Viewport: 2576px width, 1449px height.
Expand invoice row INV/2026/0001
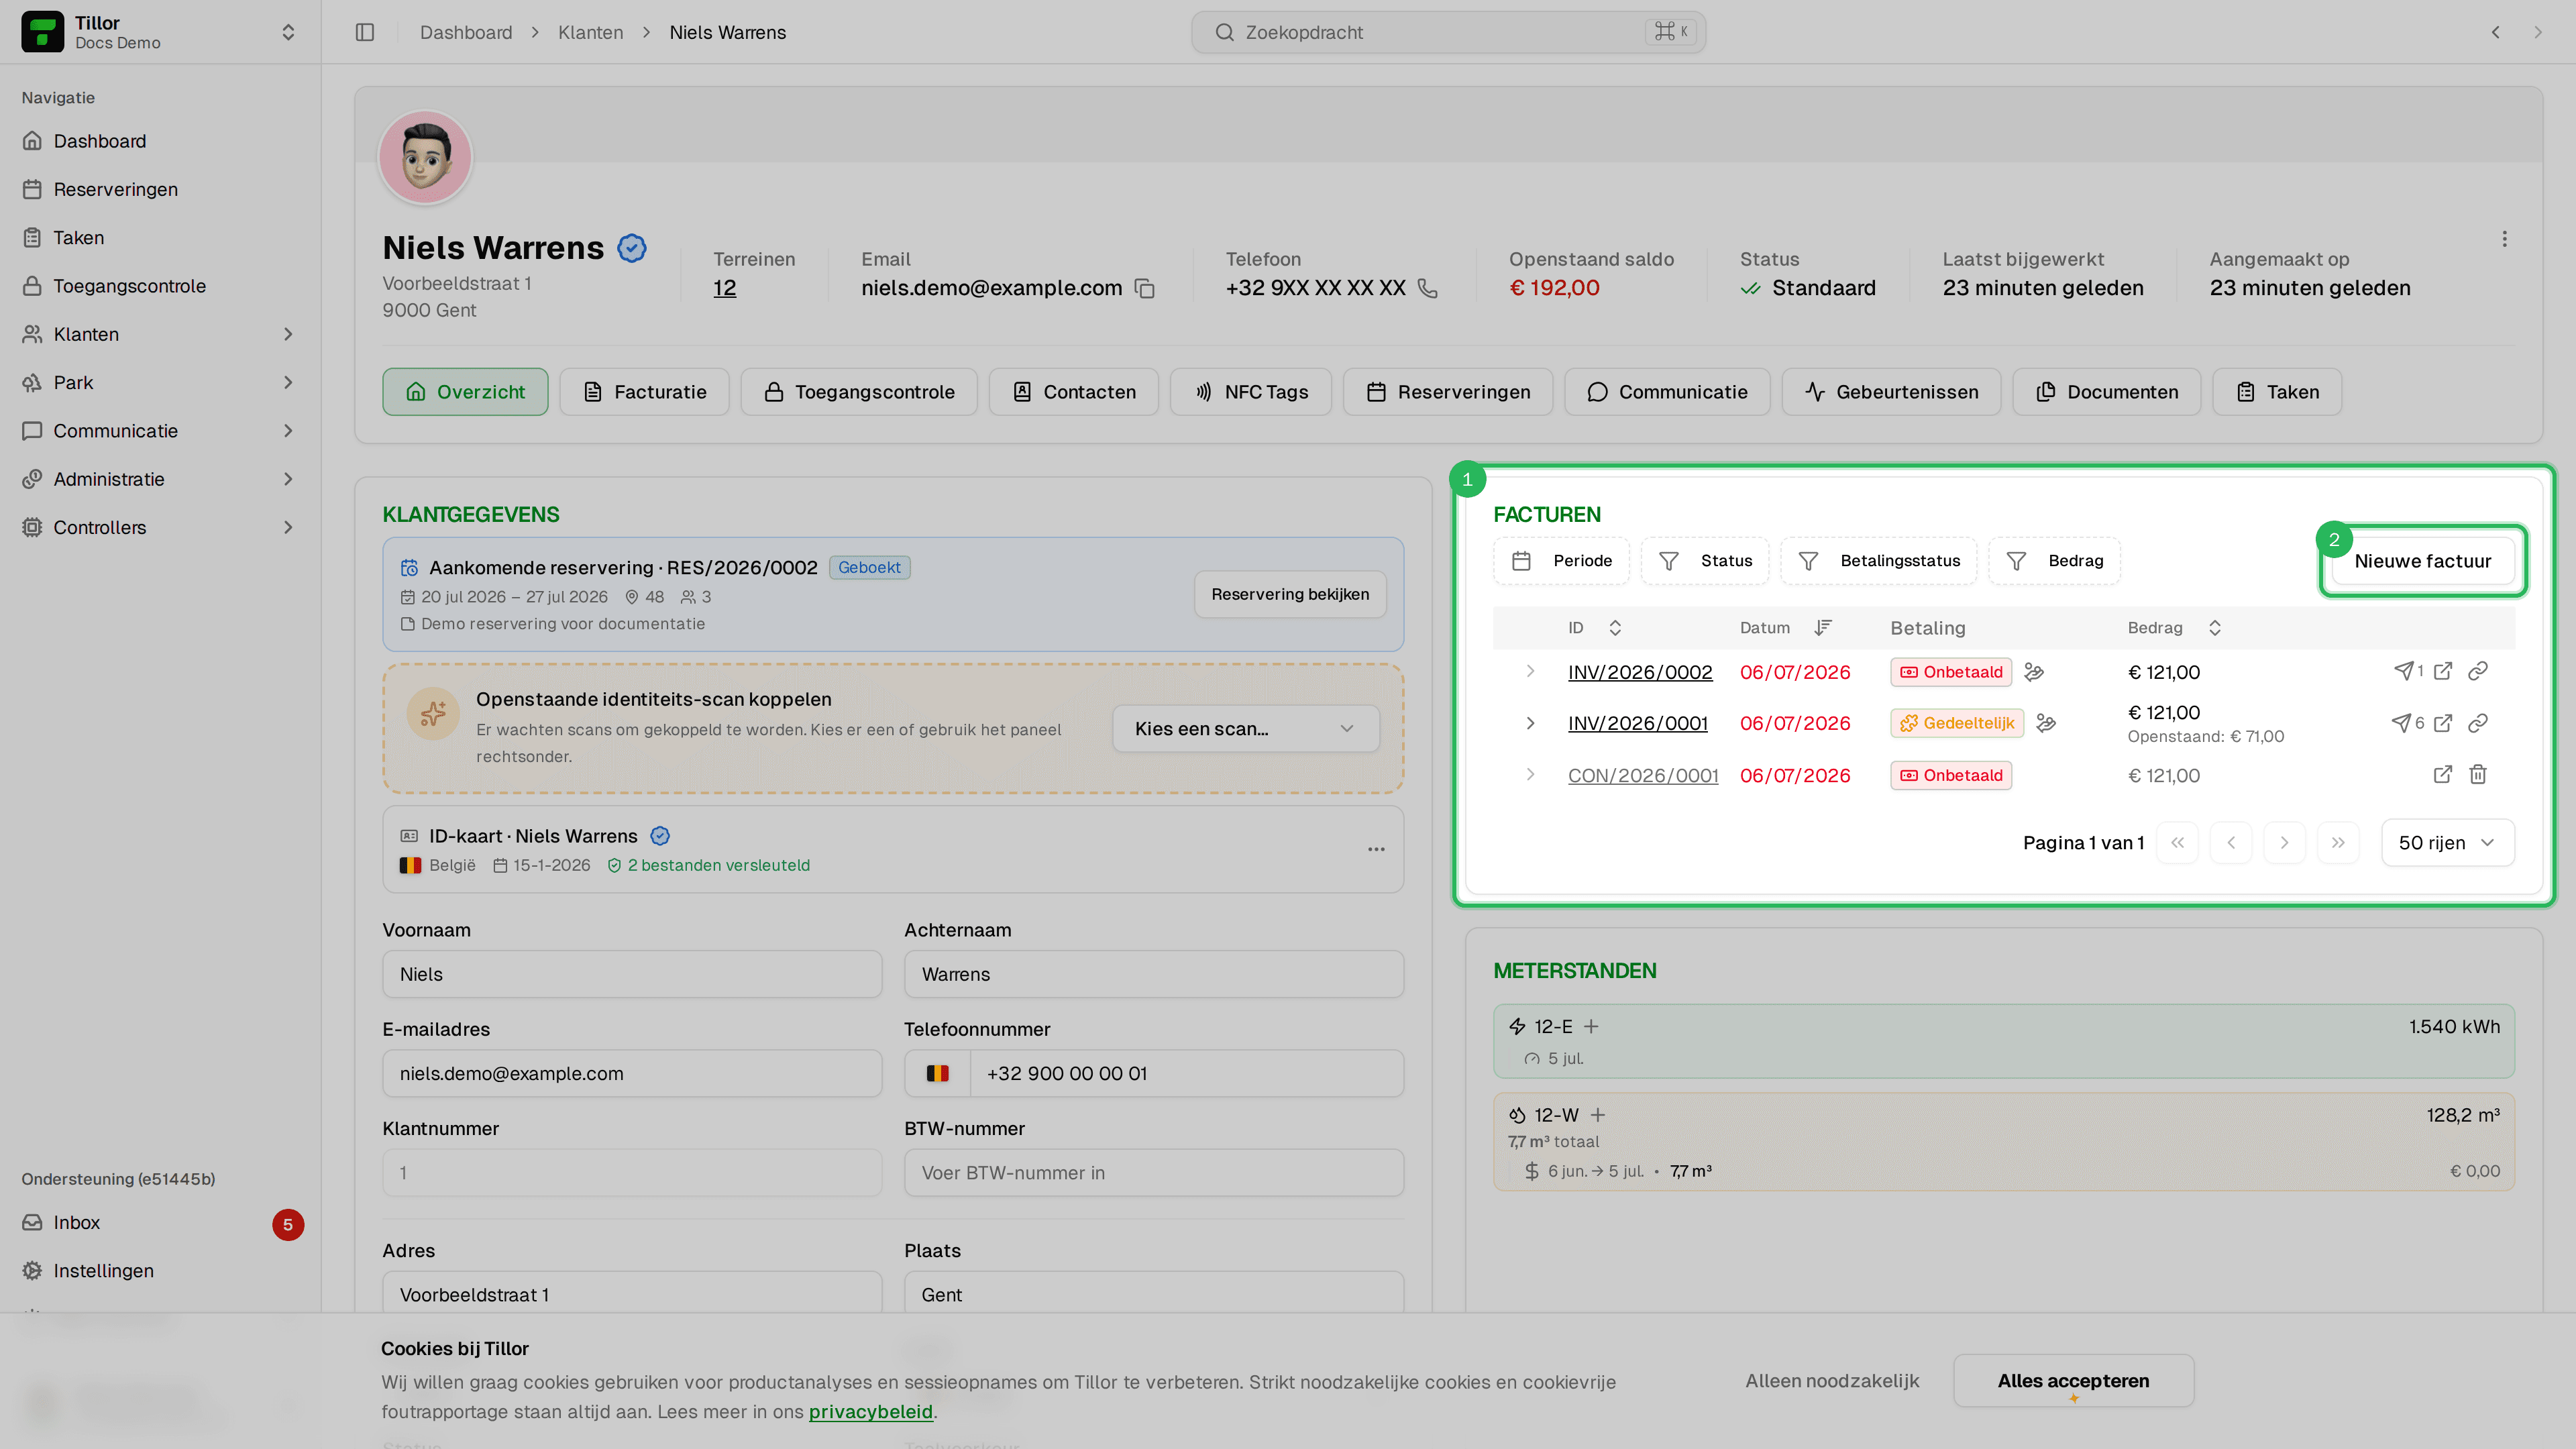(1530, 723)
